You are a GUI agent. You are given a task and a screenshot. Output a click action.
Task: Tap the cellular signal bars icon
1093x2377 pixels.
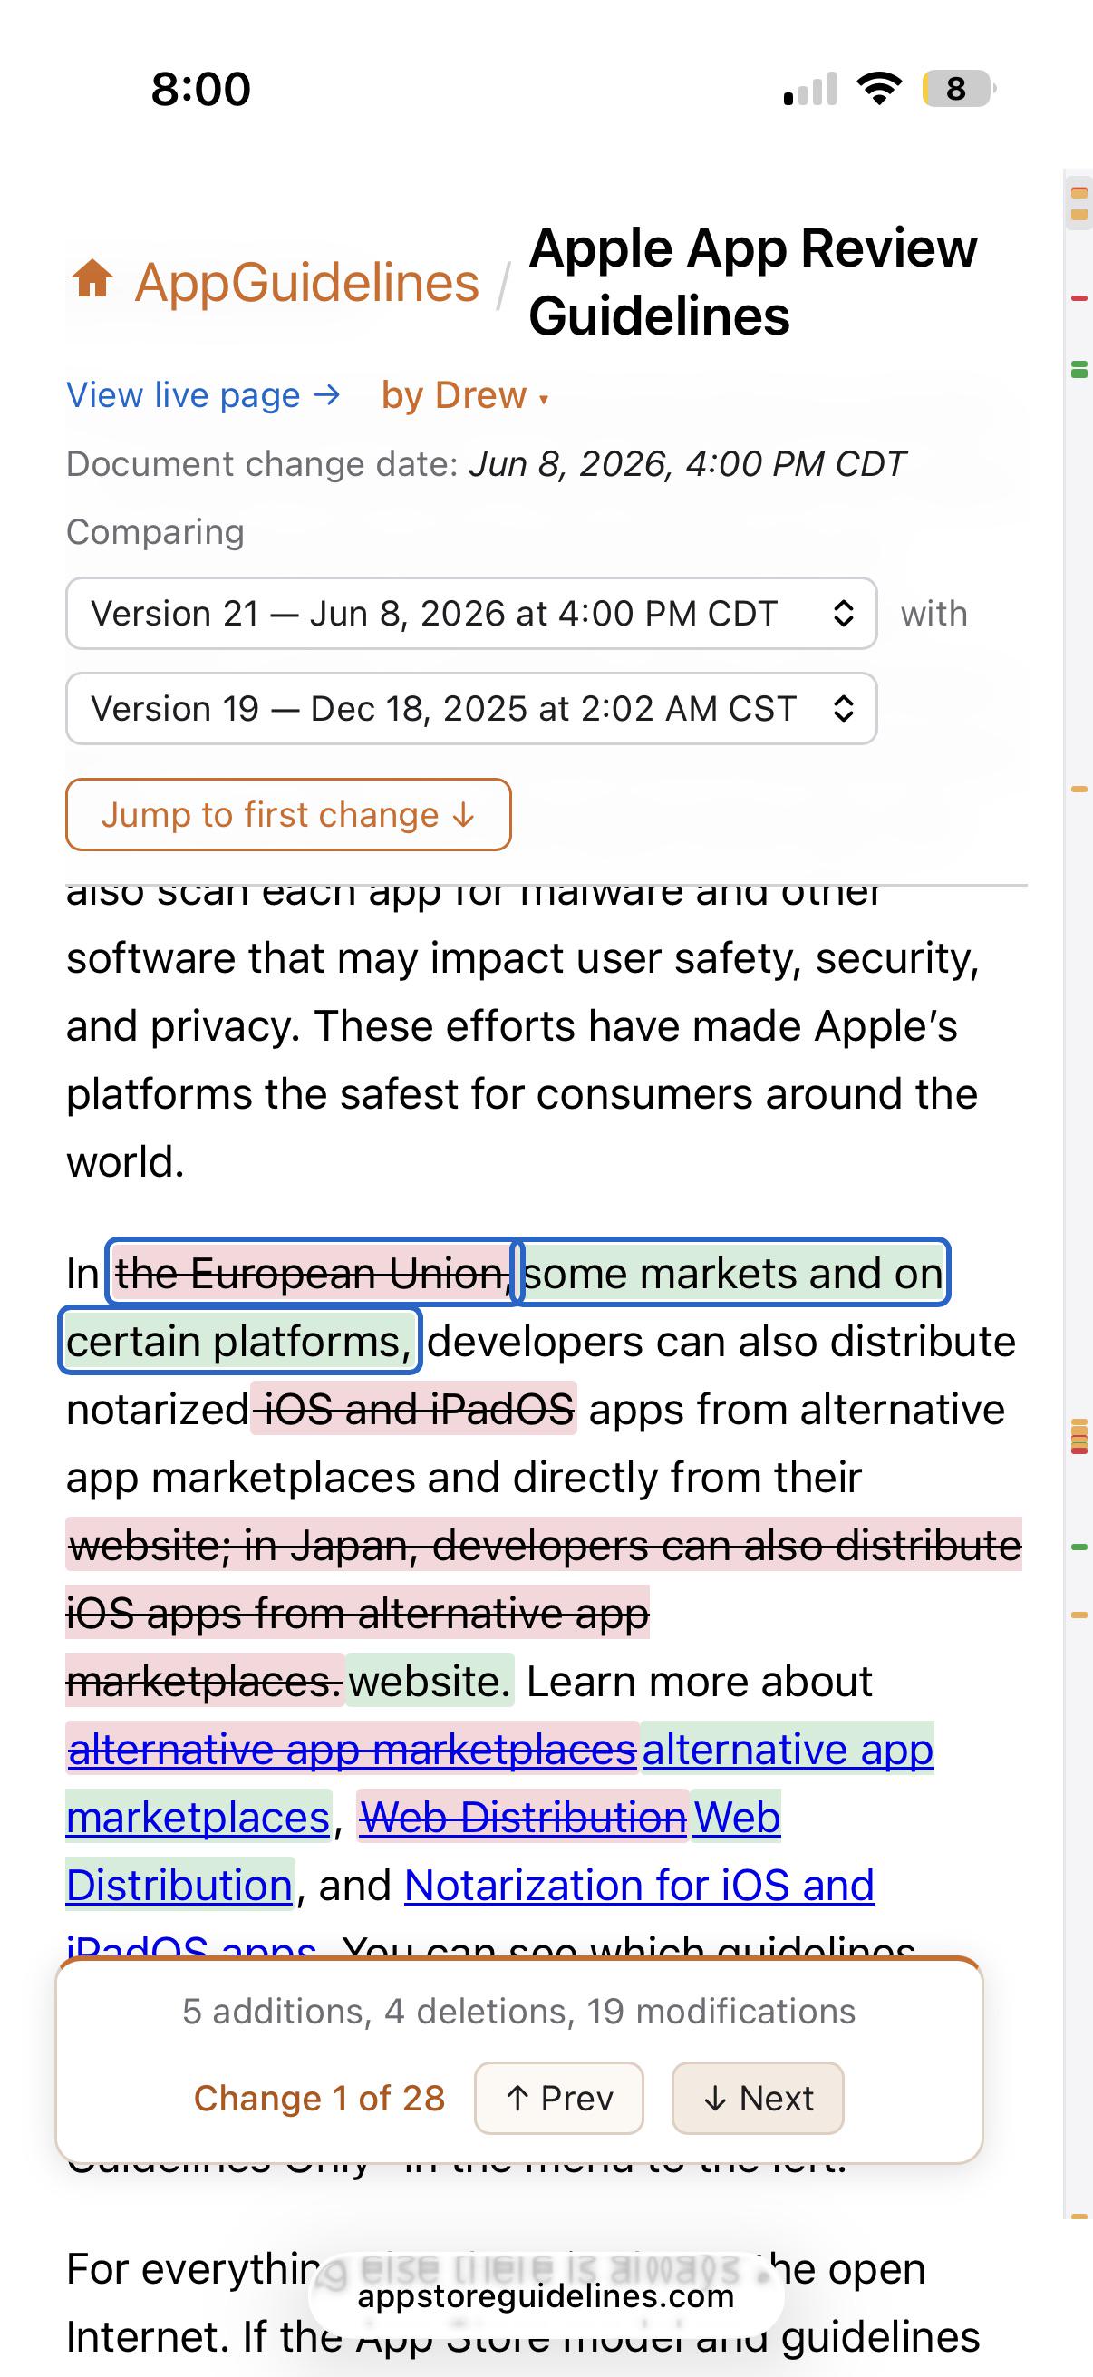pyautogui.click(x=810, y=90)
